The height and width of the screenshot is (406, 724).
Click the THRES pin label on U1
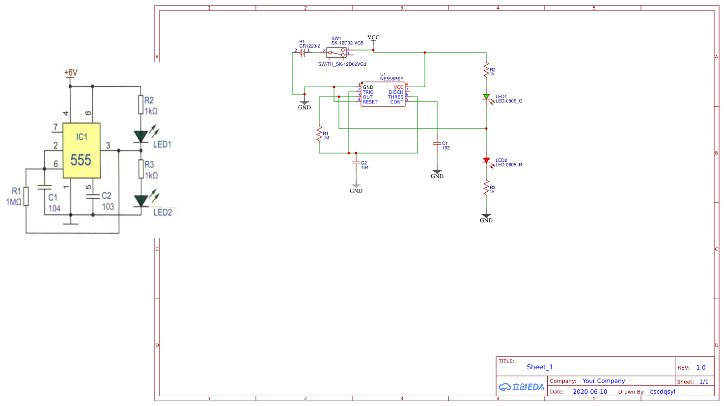[396, 97]
